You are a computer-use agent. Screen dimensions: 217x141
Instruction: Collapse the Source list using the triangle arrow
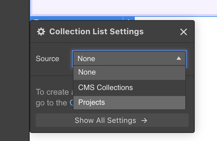pyautogui.click(x=179, y=58)
